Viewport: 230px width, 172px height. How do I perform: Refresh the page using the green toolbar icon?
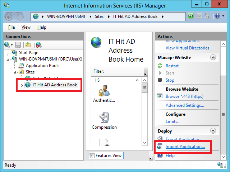click(191, 16)
